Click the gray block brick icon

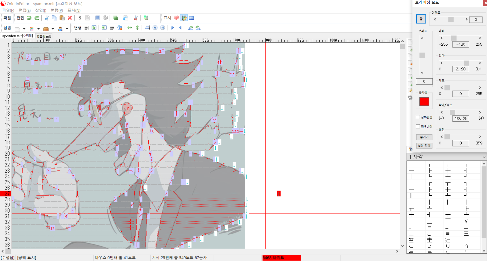[x=105, y=18]
